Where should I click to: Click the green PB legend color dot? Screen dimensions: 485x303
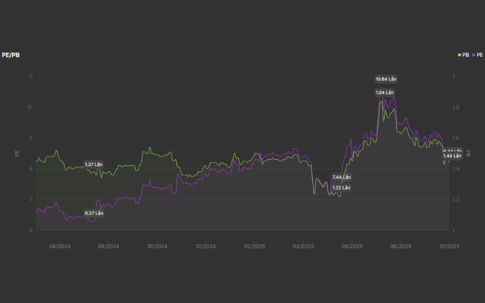coord(460,55)
